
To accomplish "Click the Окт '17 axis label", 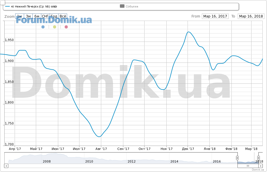I will click(x=145, y=149).
